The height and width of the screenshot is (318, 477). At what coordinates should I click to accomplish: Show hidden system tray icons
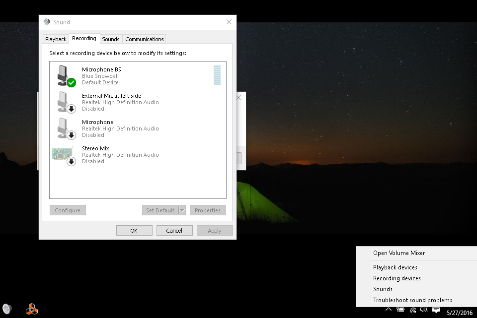pos(389,310)
